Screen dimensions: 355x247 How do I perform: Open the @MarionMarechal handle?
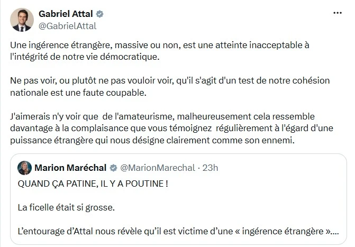pos(157,168)
